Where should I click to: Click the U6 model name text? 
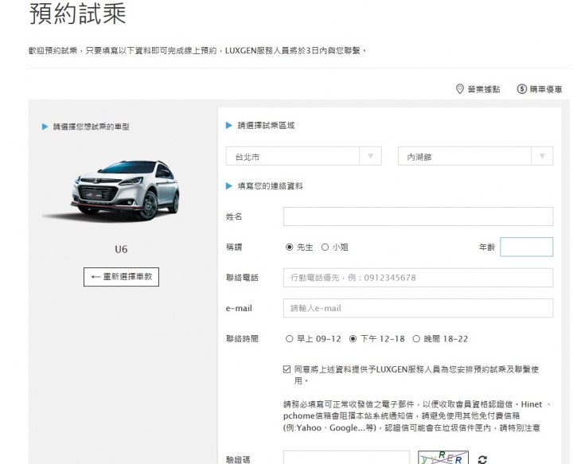(x=121, y=249)
